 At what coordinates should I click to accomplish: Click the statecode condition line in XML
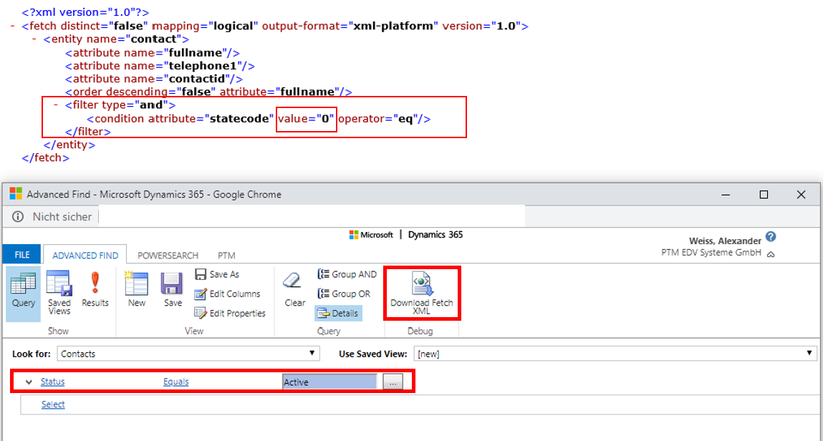pyautogui.click(x=259, y=119)
